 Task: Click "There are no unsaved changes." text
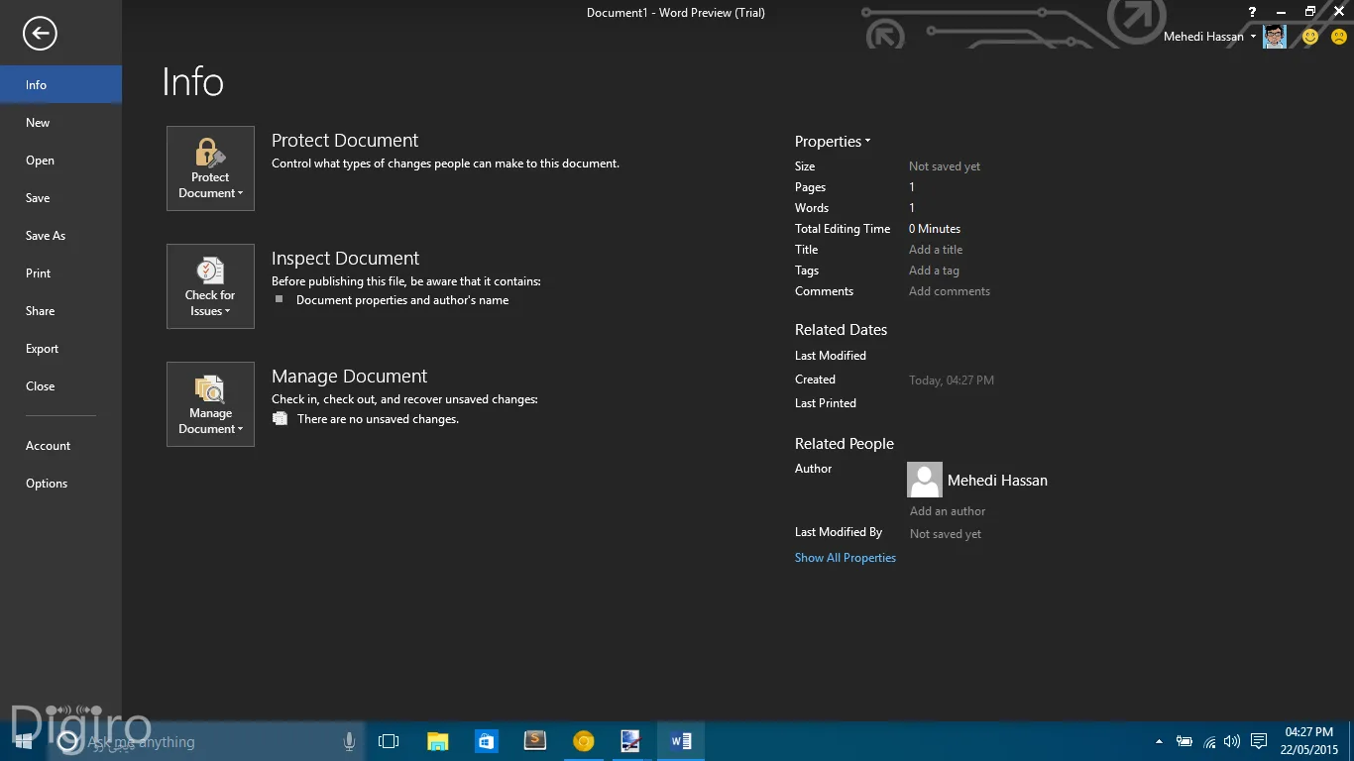click(x=378, y=419)
